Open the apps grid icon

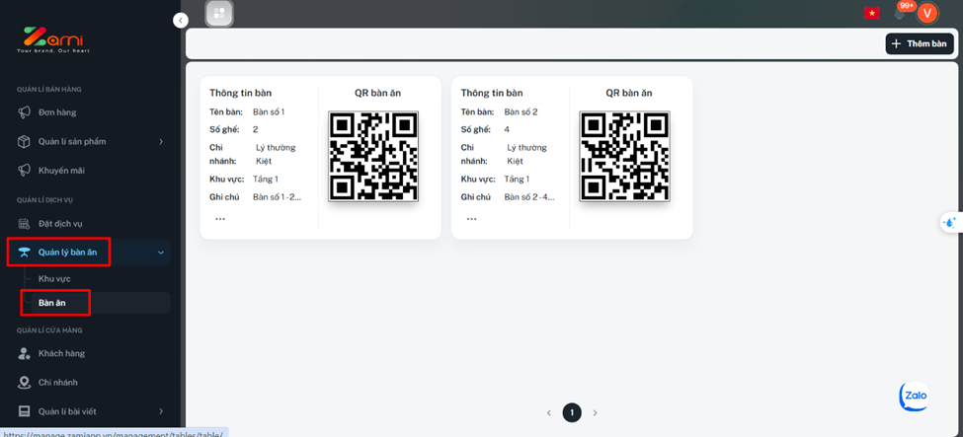[219, 14]
